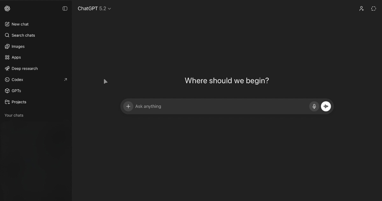This screenshot has width=382, height=201.
Task: Open the Apps section from the sidebar
Action: 16,57
